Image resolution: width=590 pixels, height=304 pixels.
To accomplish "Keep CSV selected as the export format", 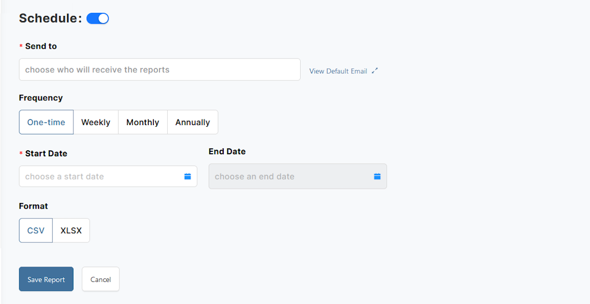I will coord(35,230).
